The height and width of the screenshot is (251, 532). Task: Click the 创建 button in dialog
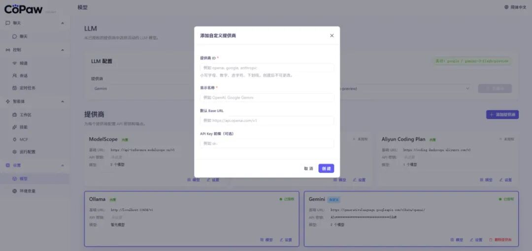tap(326, 169)
